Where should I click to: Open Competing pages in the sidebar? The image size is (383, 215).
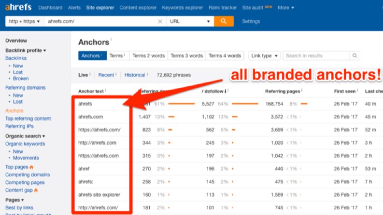click(x=25, y=183)
